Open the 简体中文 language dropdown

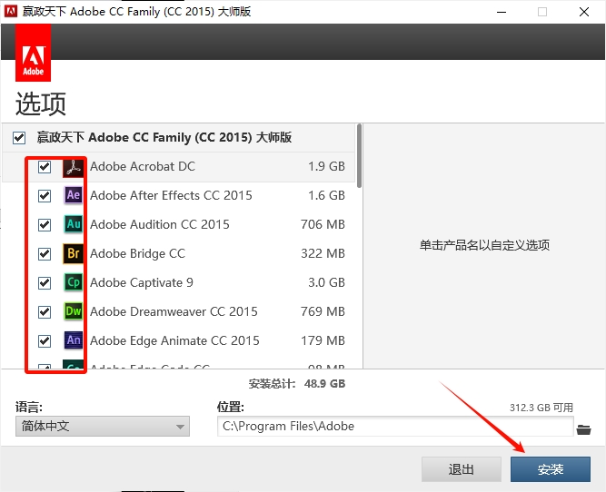pyautogui.click(x=103, y=427)
